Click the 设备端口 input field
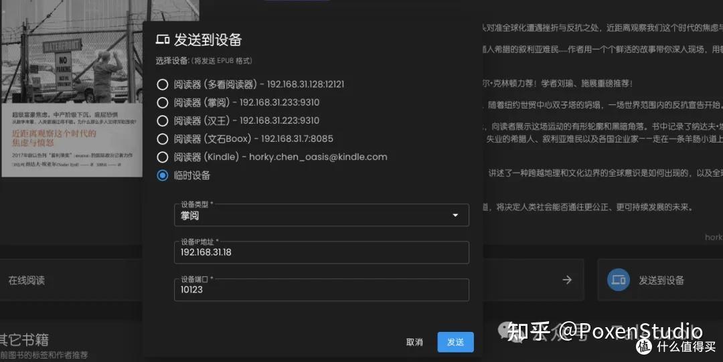This screenshot has height=362, width=723. pos(321,290)
